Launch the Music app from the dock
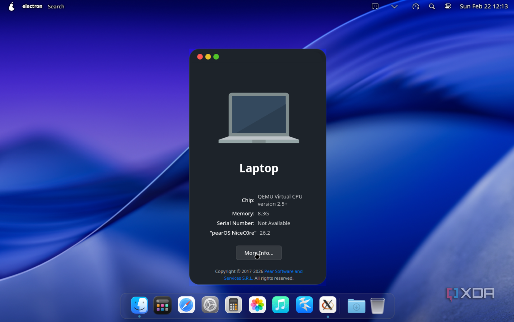The width and height of the screenshot is (514, 322). [x=281, y=305]
